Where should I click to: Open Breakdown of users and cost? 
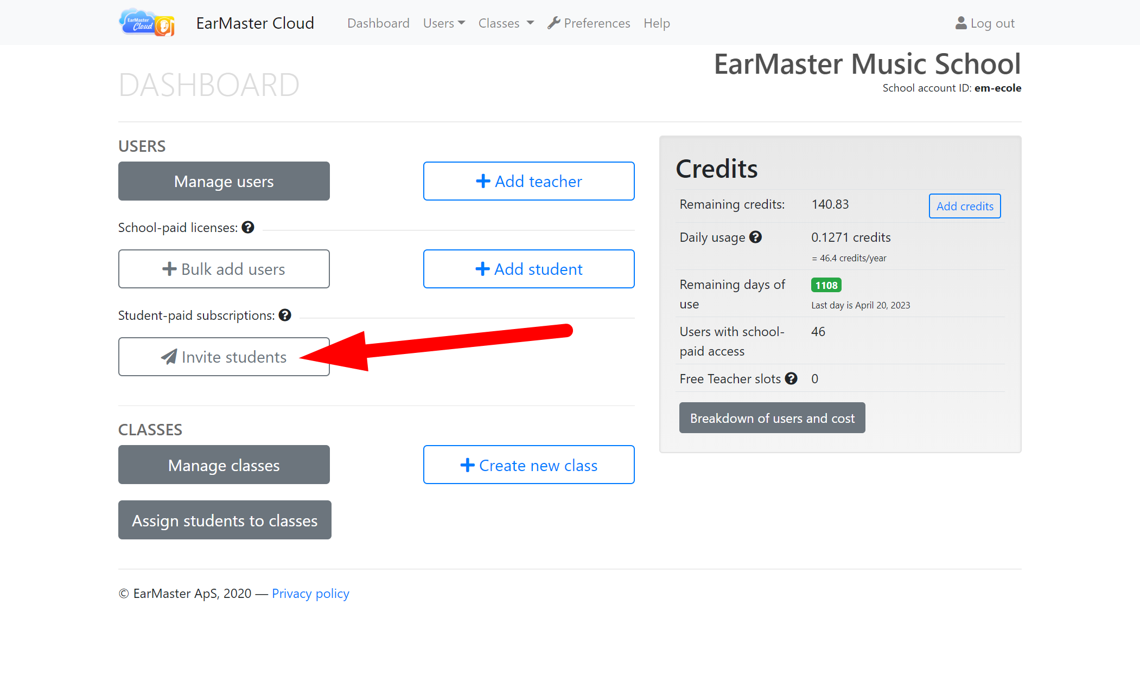point(772,418)
